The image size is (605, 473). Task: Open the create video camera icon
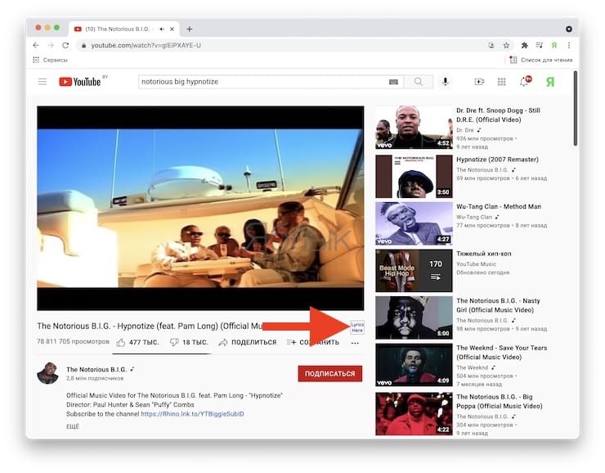pos(479,82)
